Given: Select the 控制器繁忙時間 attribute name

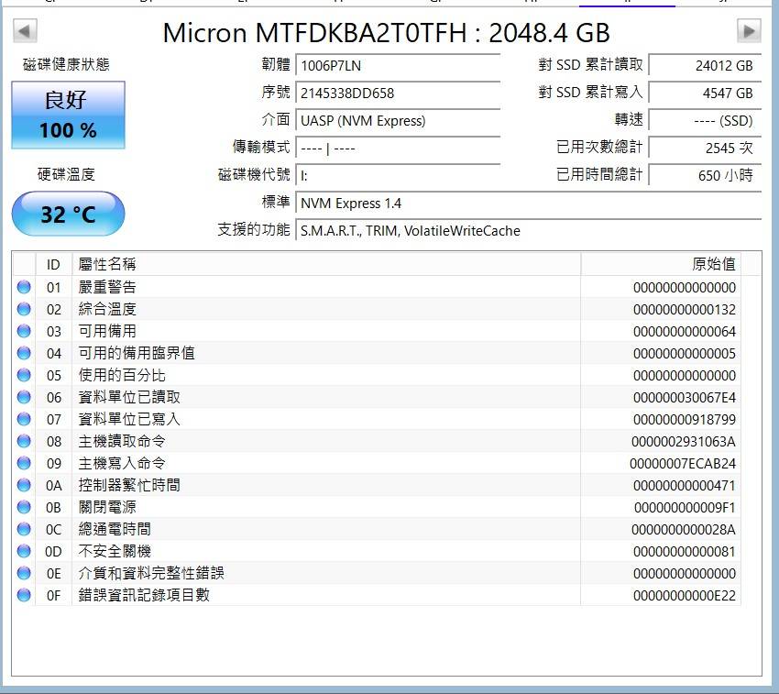Looking at the screenshot, I should coord(129,485).
